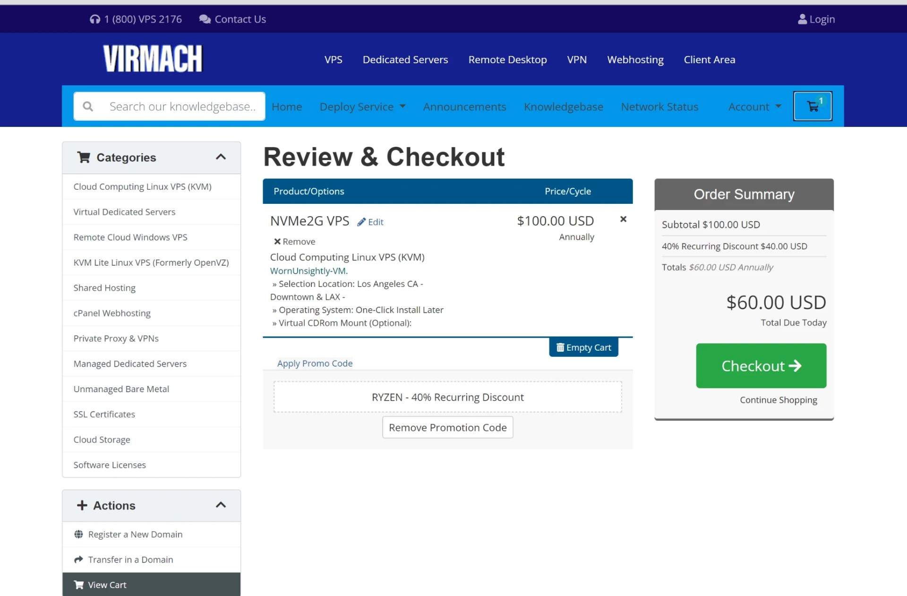
Task: Click the knowledgebase search magnifier icon
Action: pos(88,106)
